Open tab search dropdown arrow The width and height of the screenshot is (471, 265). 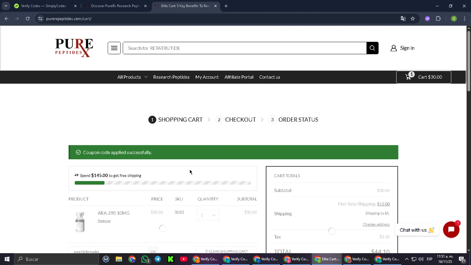pos(6,6)
